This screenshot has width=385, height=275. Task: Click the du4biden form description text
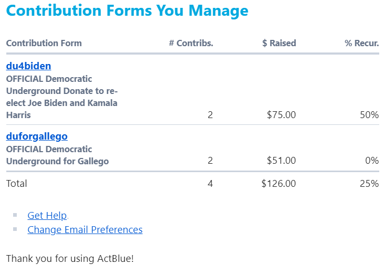(61, 97)
